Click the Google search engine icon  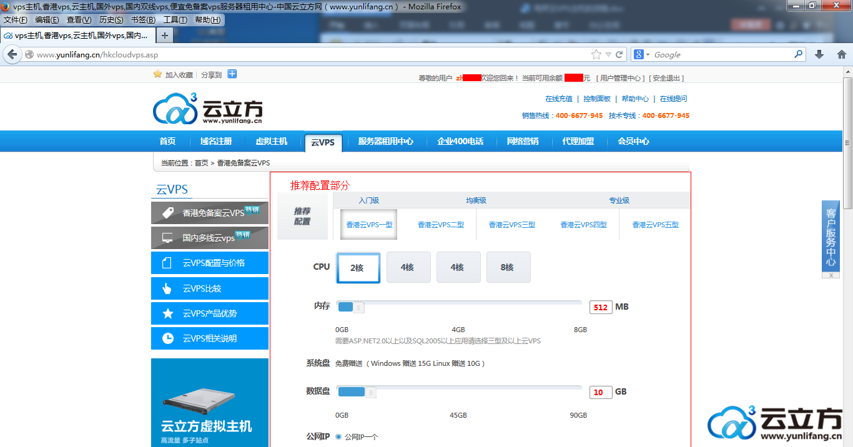(639, 54)
